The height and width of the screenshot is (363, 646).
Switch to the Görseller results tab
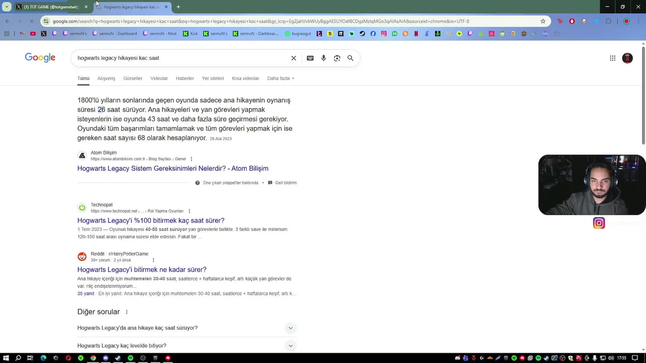click(133, 78)
